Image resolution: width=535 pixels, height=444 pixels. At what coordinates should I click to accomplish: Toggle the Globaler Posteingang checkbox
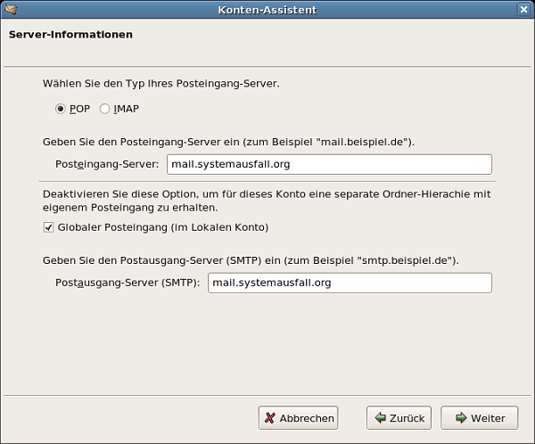point(48,227)
